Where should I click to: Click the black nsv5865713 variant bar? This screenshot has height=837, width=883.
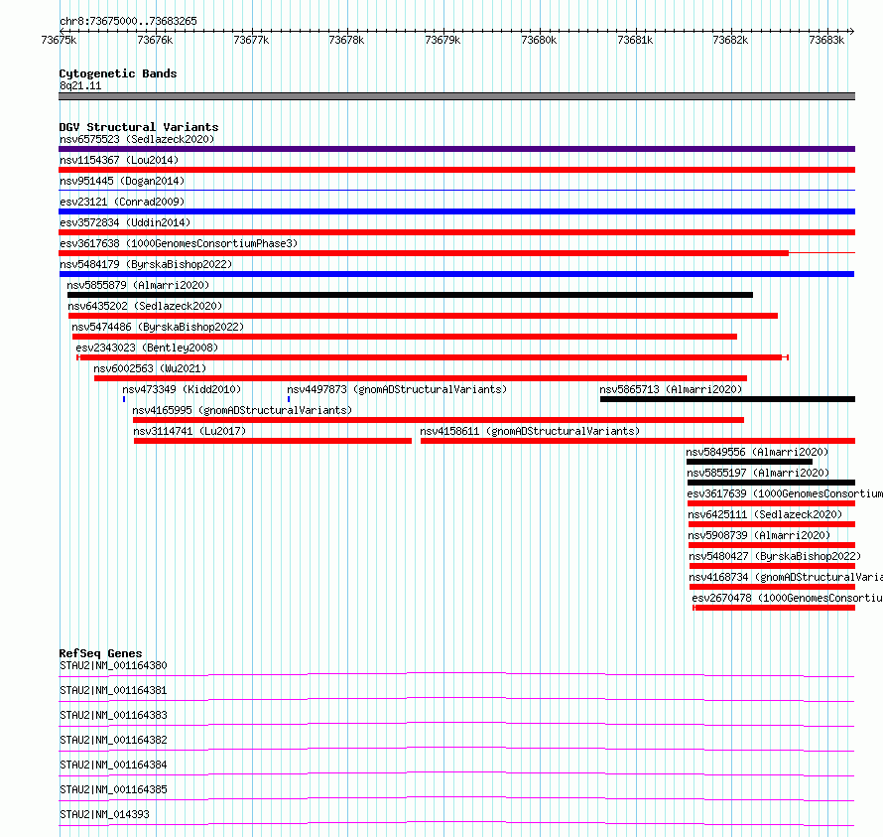tap(727, 399)
